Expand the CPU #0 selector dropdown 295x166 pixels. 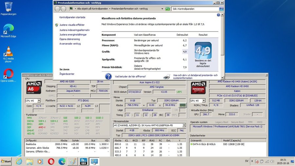coord(39,100)
